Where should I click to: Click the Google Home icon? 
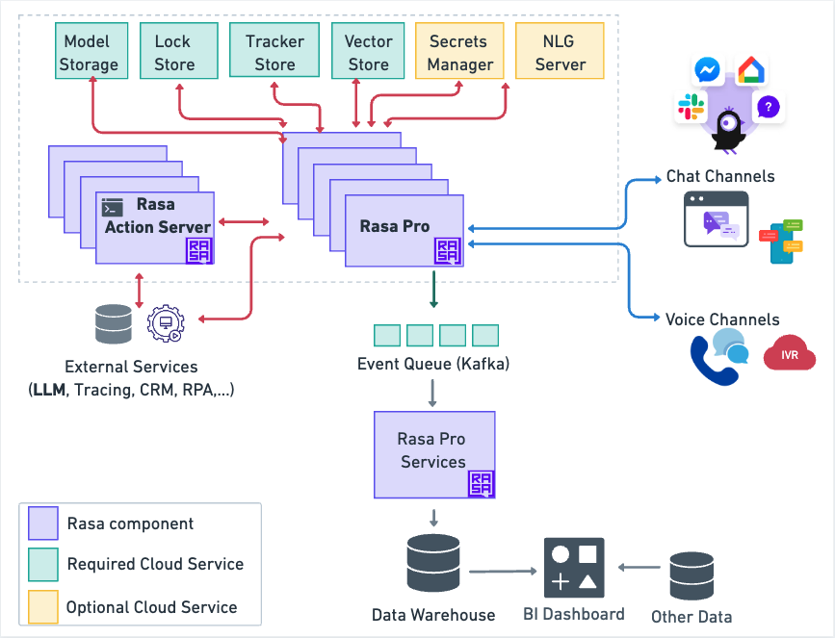[749, 70]
